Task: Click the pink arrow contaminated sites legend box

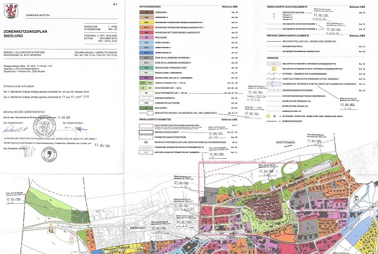Action: point(274,64)
